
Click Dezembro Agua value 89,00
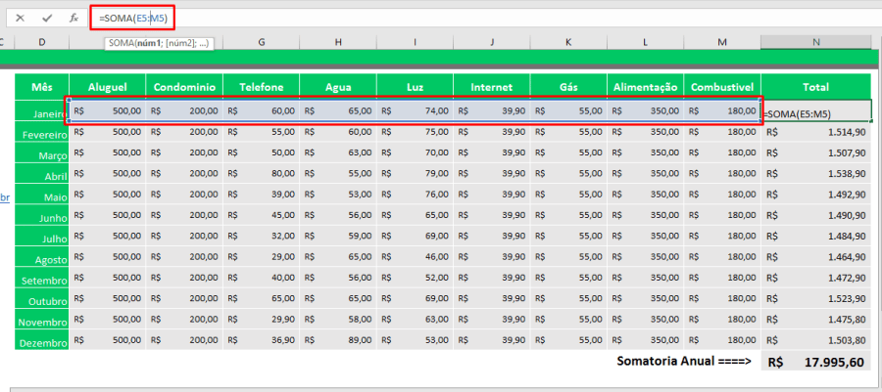coord(338,340)
